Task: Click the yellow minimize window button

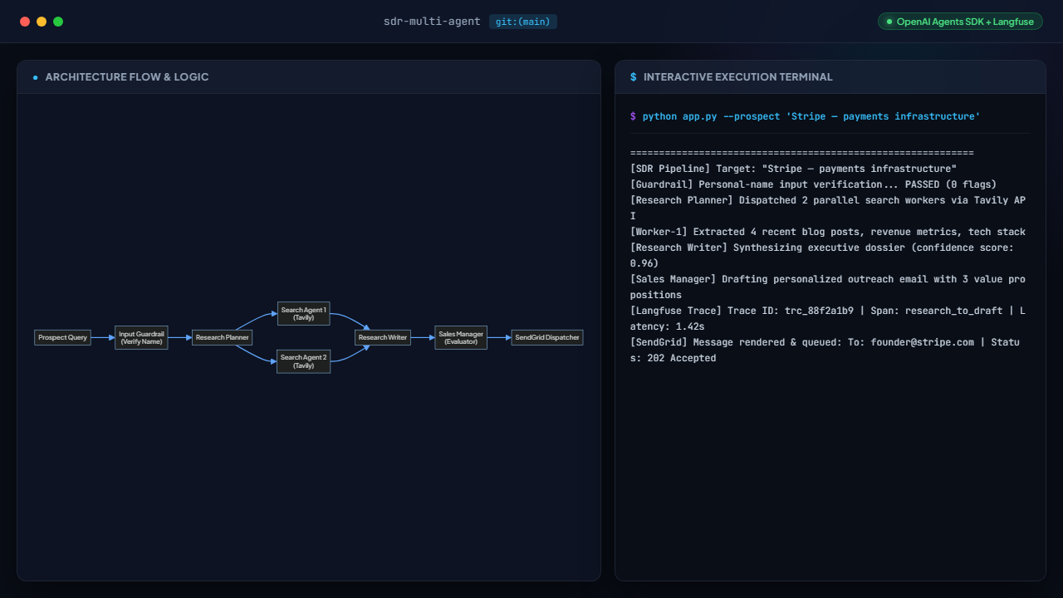Action: click(x=42, y=22)
